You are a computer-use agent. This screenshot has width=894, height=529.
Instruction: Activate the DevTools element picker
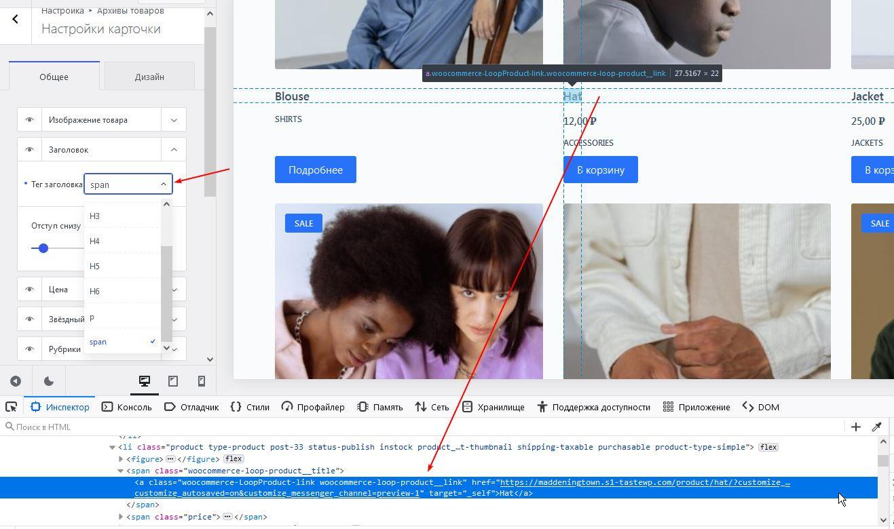pos(12,407)
